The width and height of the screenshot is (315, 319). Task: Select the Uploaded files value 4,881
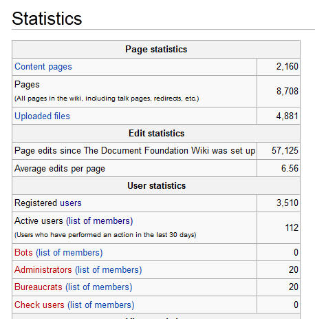[287, 116]
